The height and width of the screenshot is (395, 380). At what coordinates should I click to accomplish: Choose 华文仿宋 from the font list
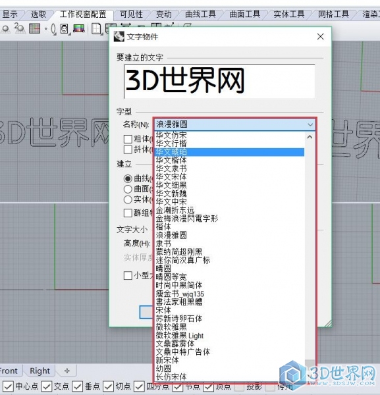[230, 135]
